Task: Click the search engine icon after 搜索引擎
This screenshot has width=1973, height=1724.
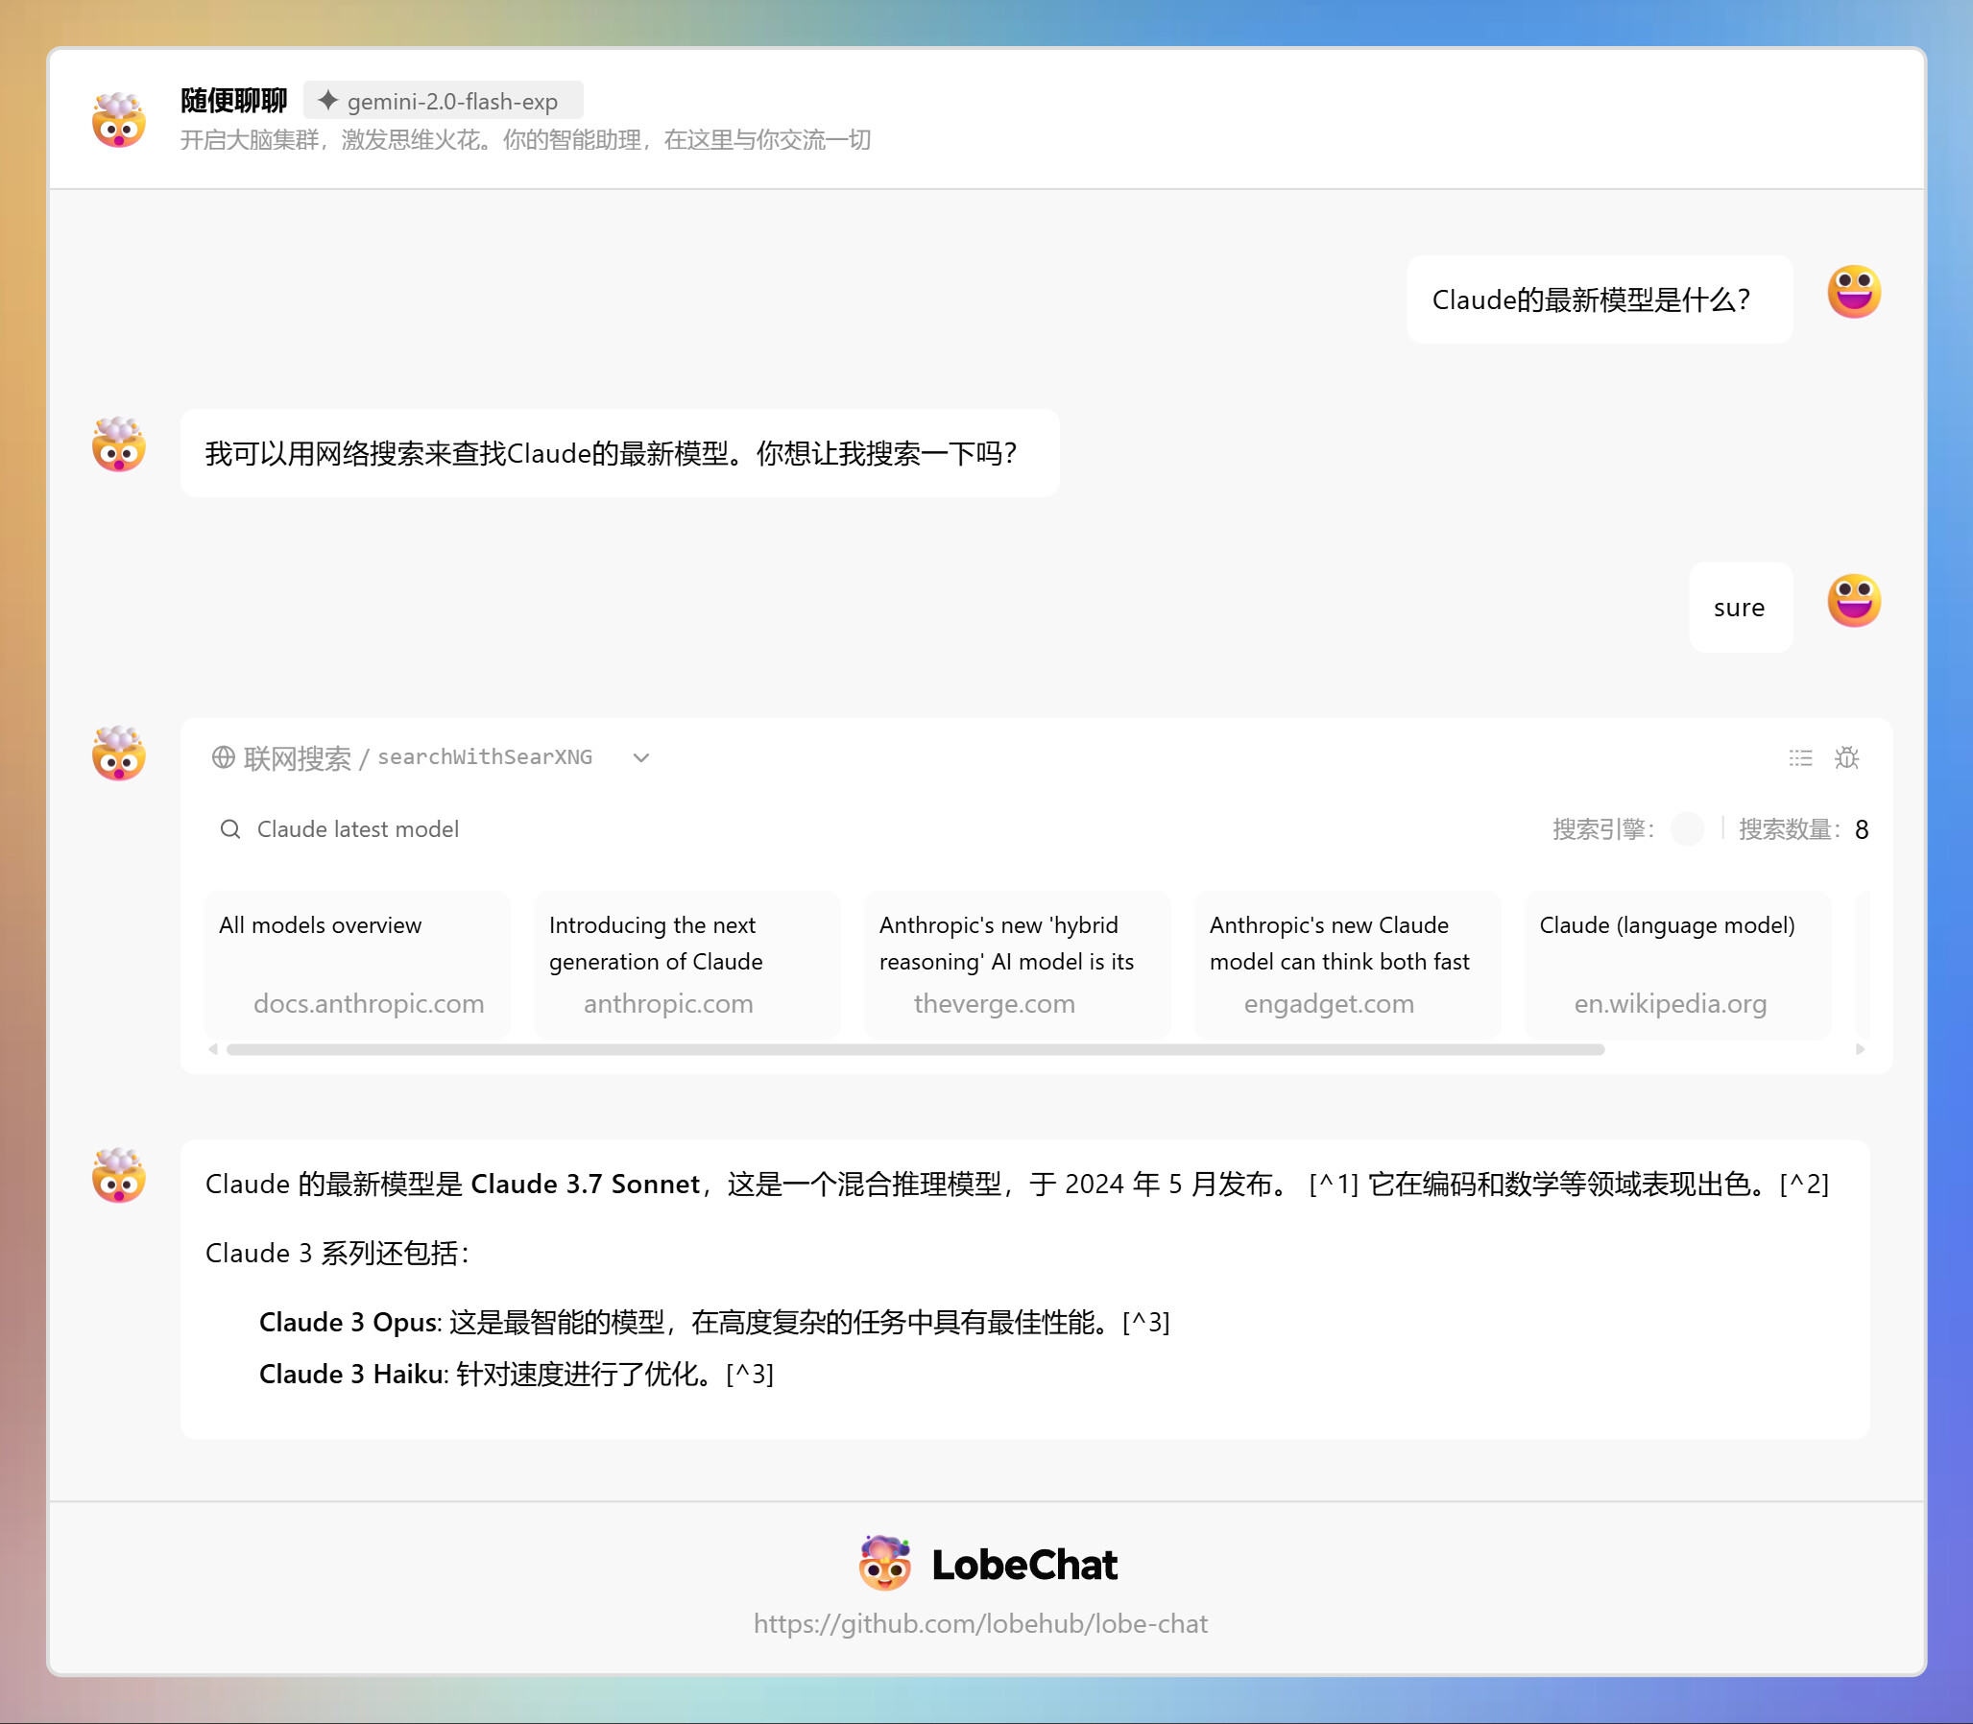Action: [1686, 828]
